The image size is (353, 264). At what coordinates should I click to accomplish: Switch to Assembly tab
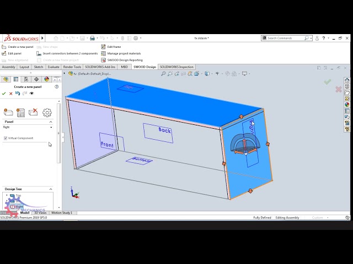pyautogui.click(x=8, y=67)
